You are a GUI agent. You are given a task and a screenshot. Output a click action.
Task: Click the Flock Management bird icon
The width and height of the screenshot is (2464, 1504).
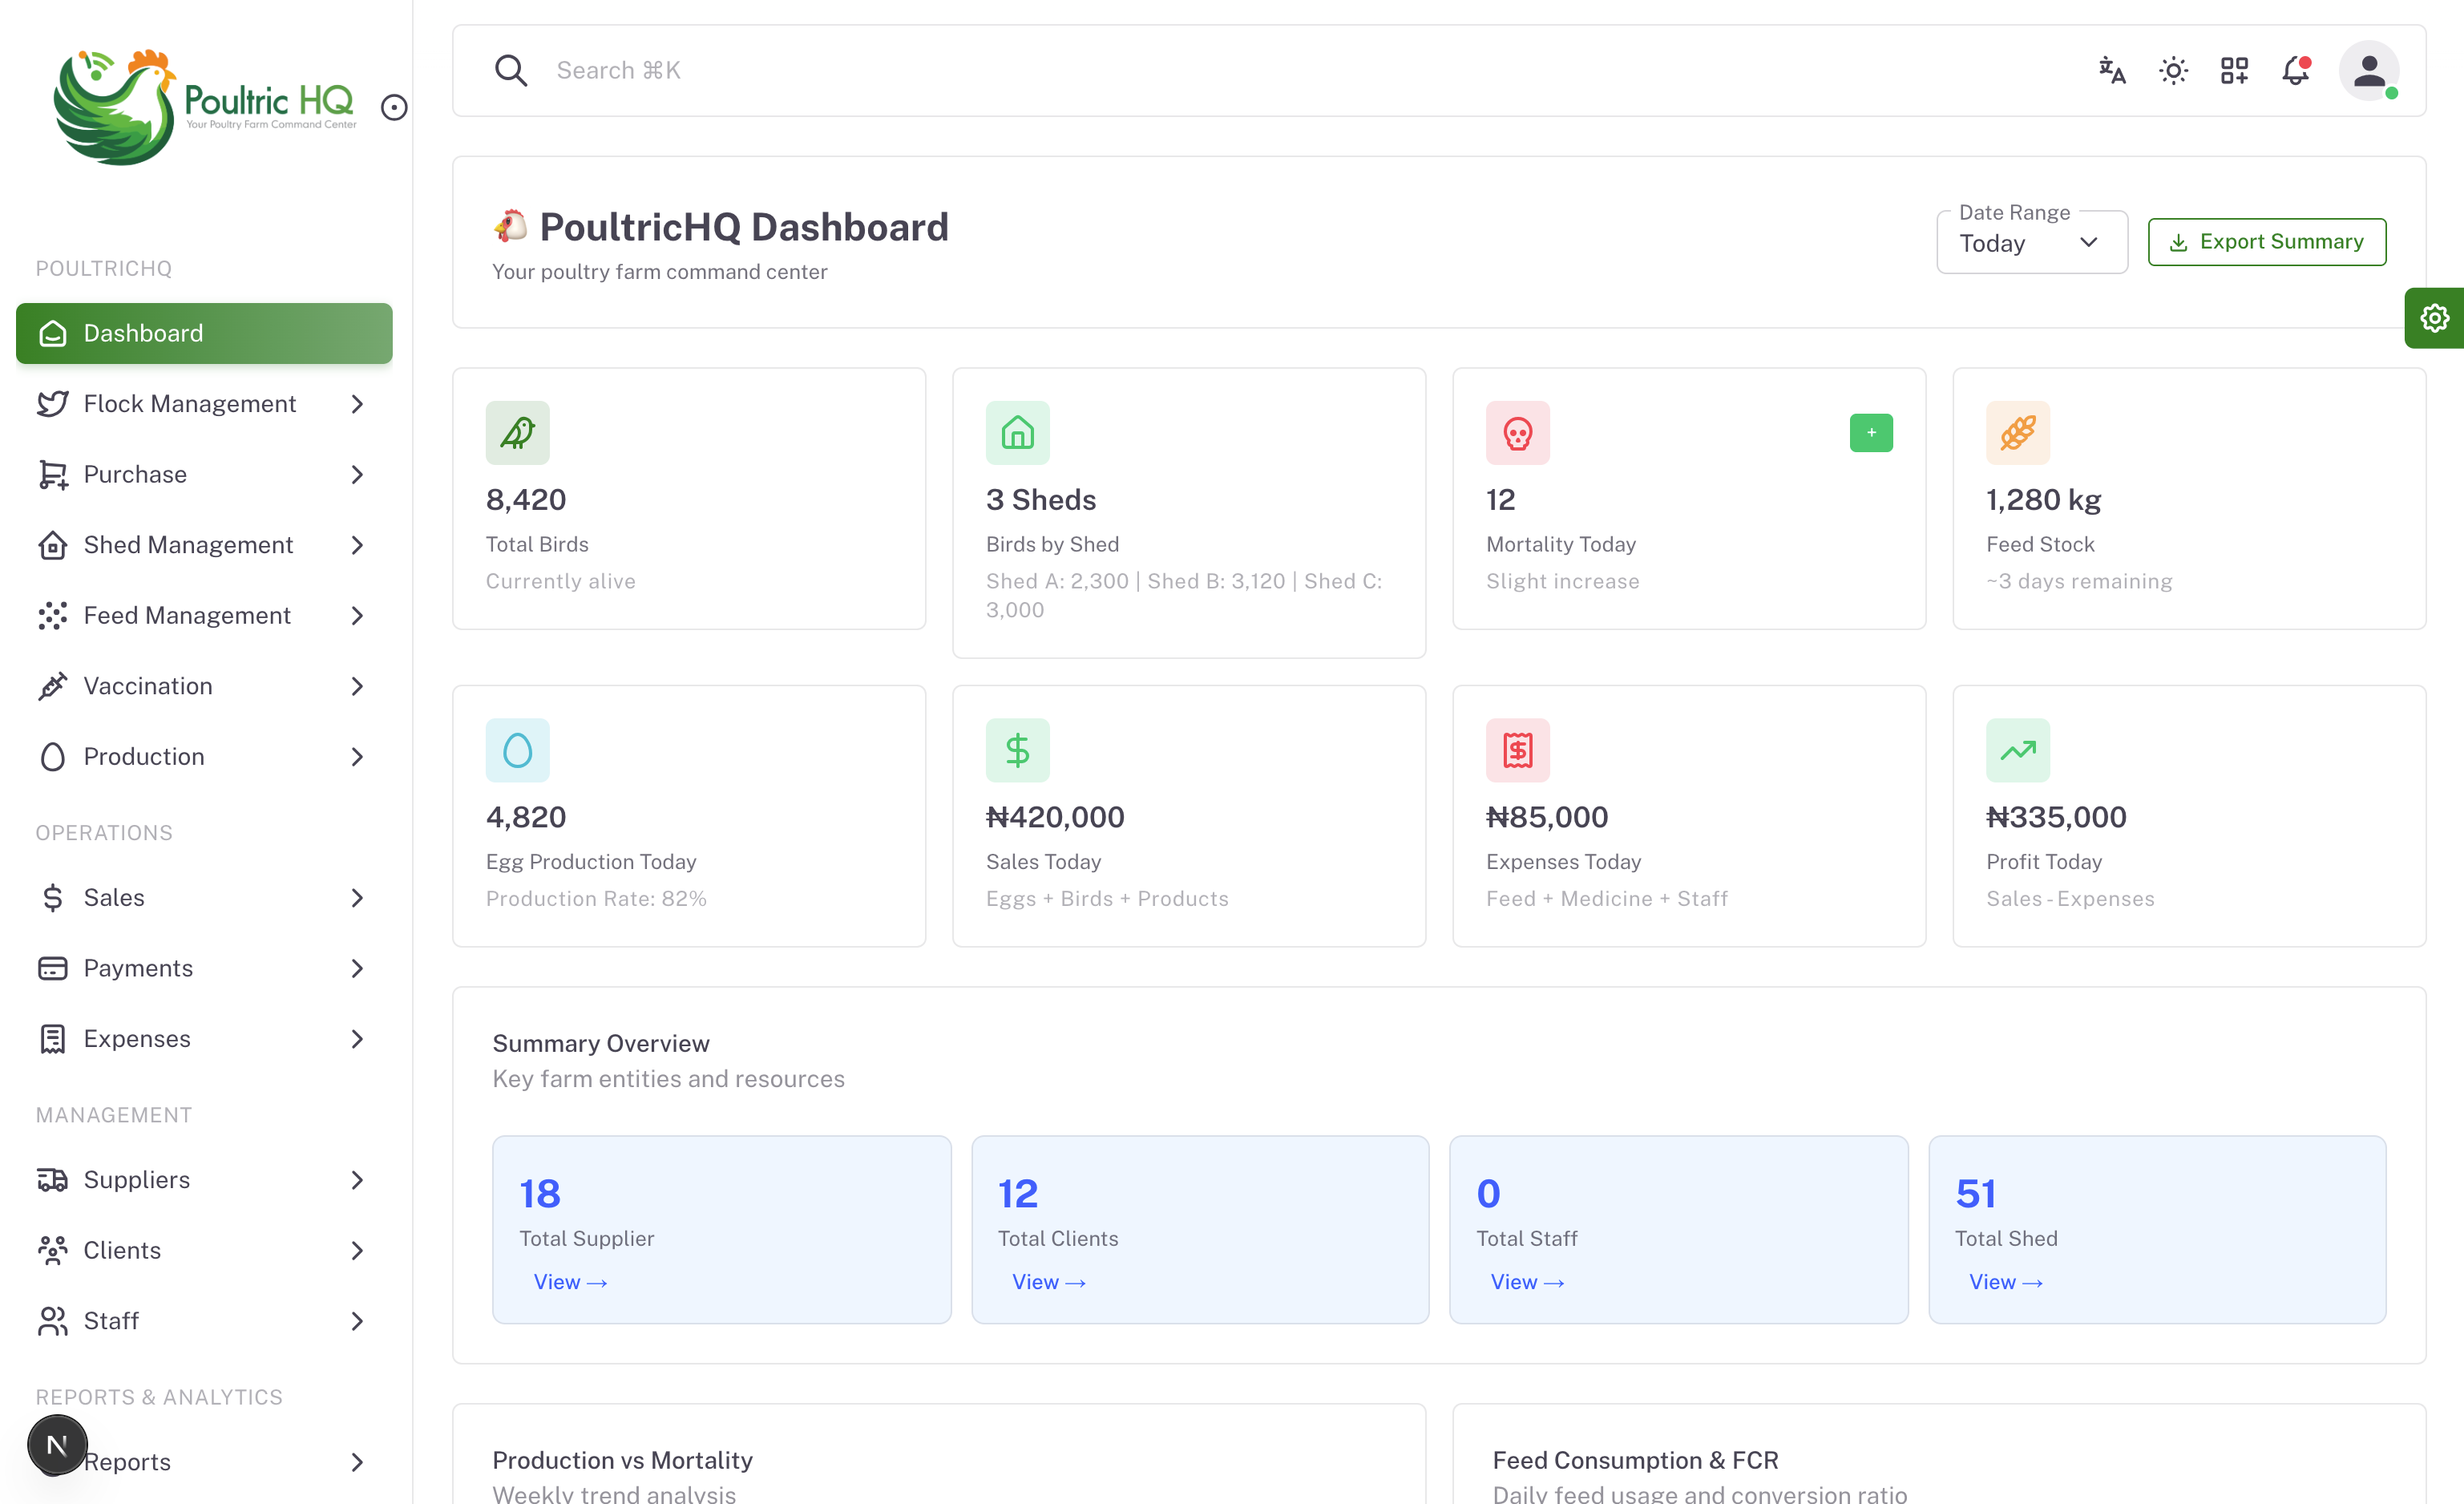click(52, 403)
